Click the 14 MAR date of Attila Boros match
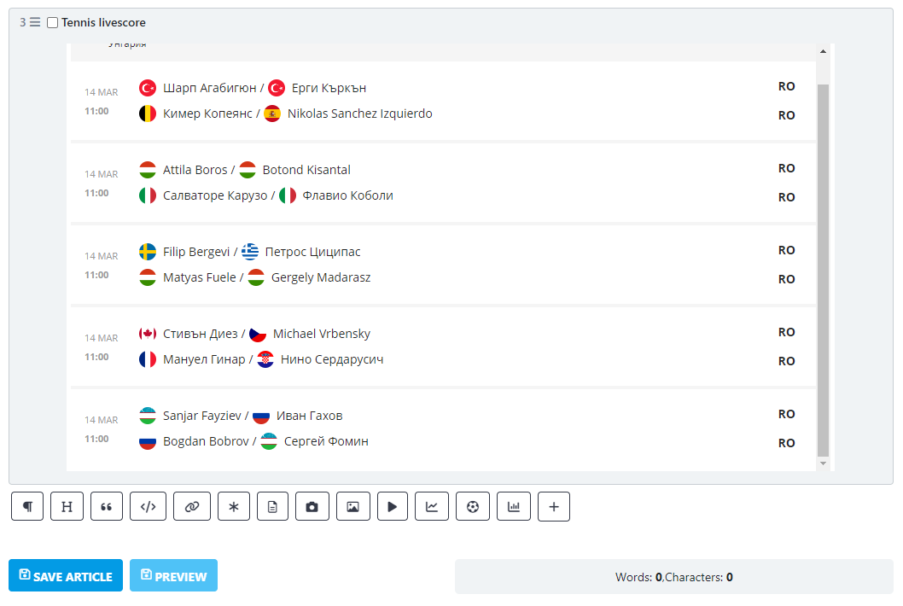 pyautogui.click(x=102, y=174)
